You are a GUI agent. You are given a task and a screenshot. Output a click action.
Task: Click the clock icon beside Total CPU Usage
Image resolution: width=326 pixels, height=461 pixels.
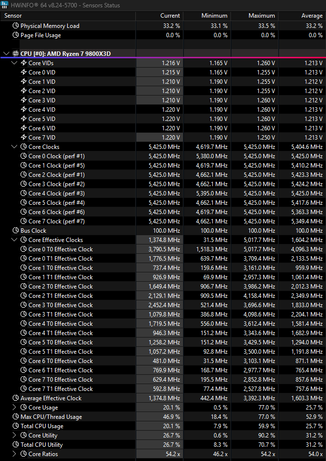point(16,426)
